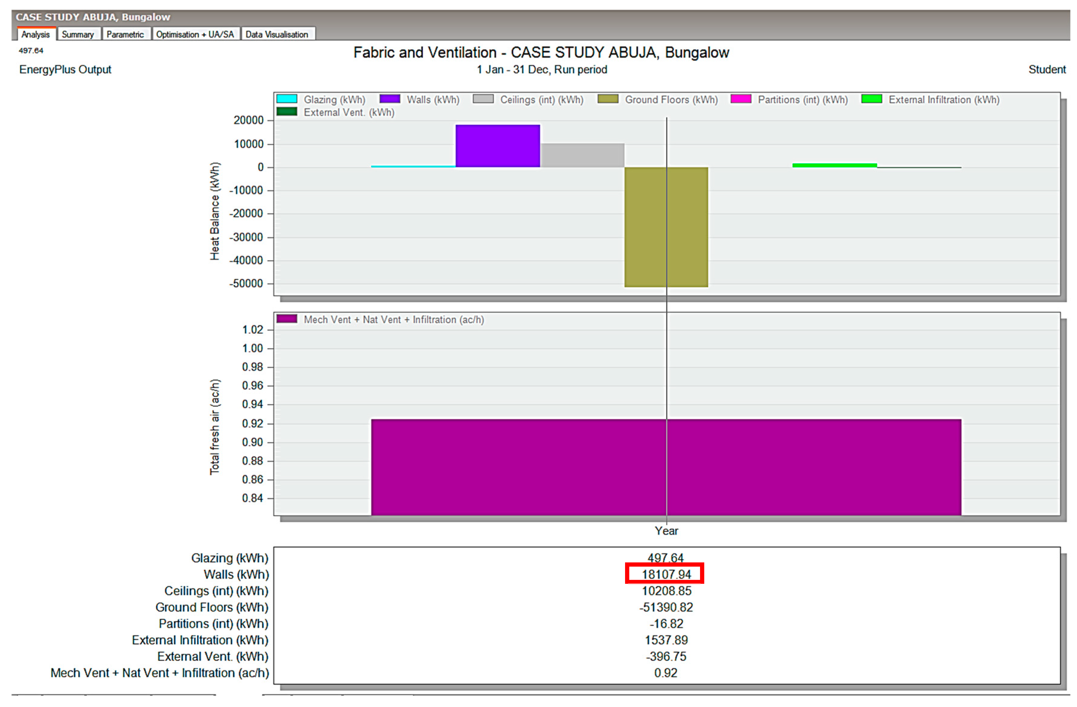Select the Parametric tab

tap(125, 34)
